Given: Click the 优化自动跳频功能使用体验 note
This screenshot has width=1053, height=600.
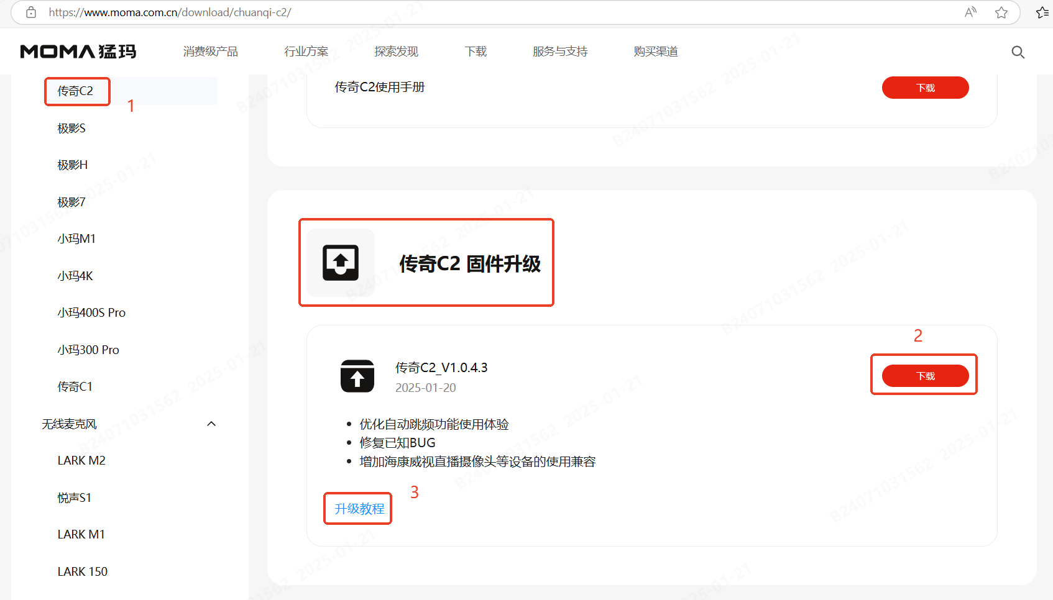Looking at the screenshot, I should point(434,424).
